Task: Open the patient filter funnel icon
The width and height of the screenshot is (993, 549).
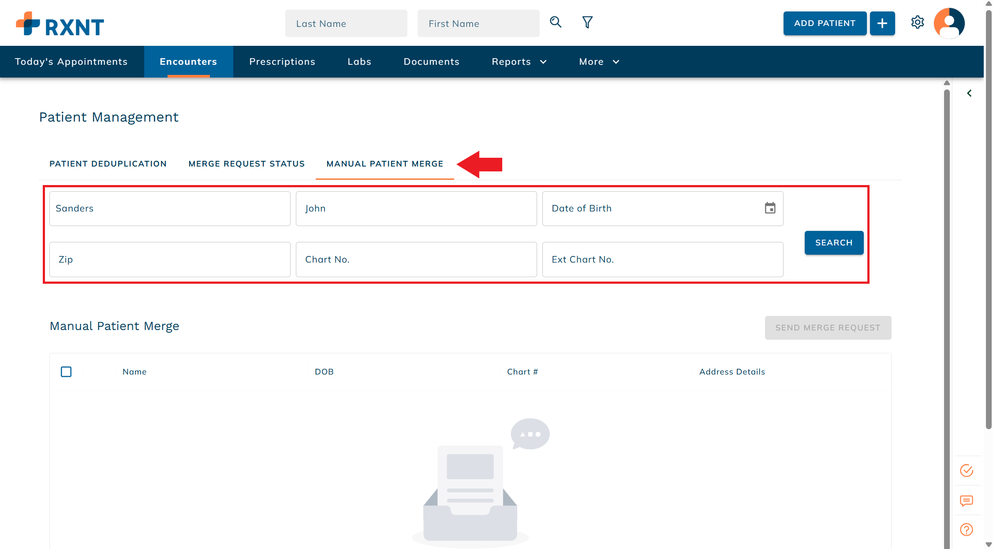Action: pyautogui.click(x=587, y=22)
